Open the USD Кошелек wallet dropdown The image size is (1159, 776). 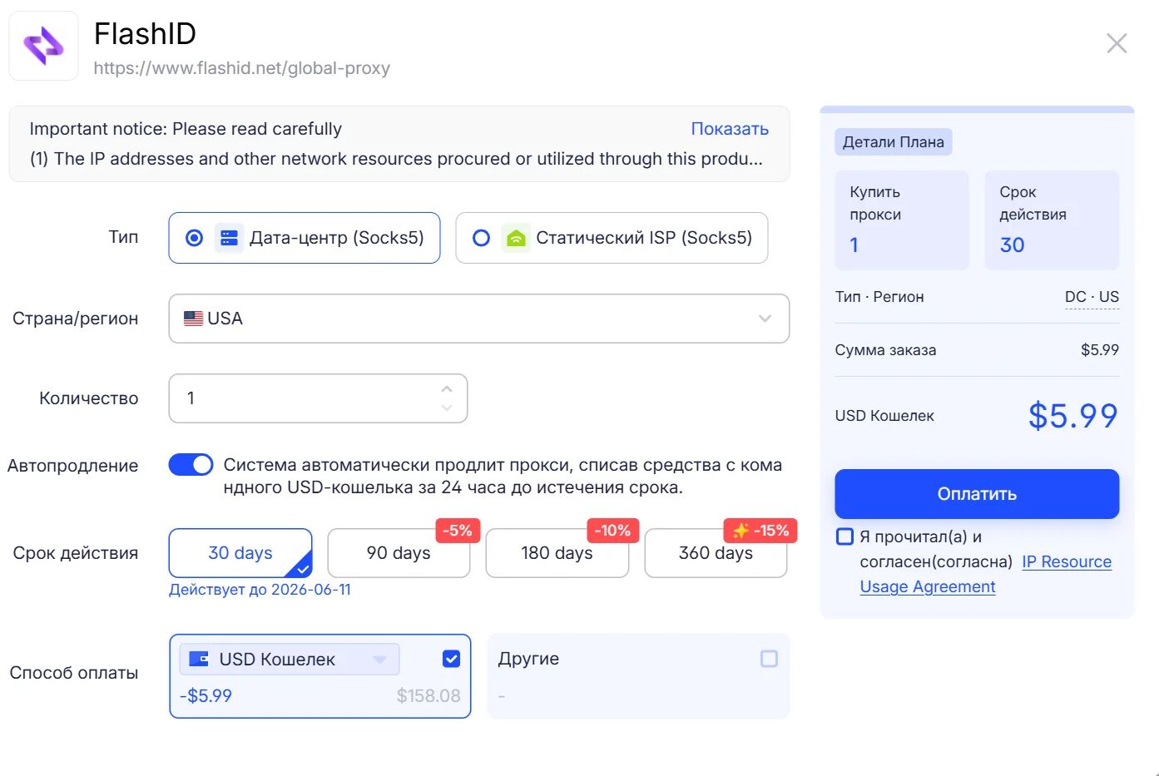[289, 659]
